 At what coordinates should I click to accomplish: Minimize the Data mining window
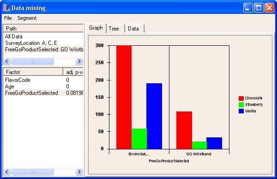click(247, 7)
